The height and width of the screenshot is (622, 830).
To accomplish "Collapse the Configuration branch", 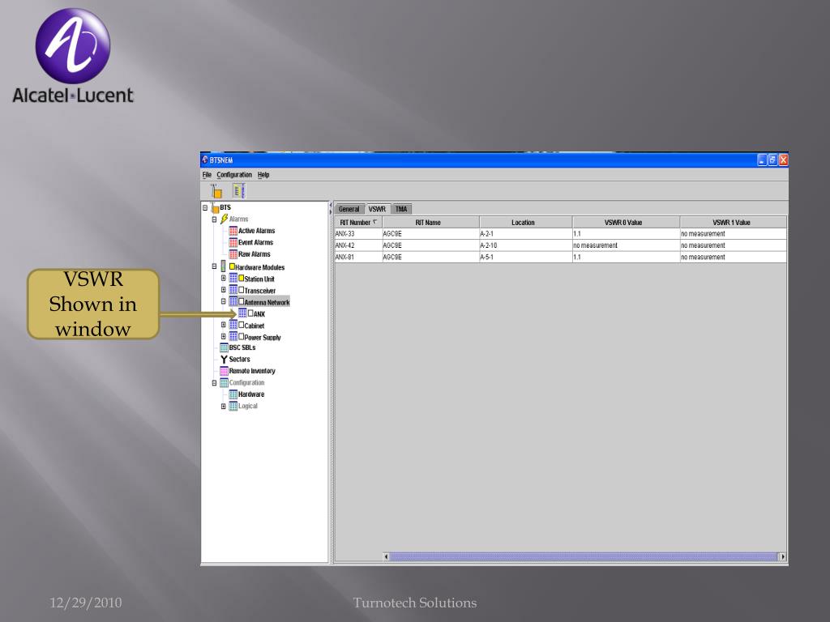I will click(214, 382).
